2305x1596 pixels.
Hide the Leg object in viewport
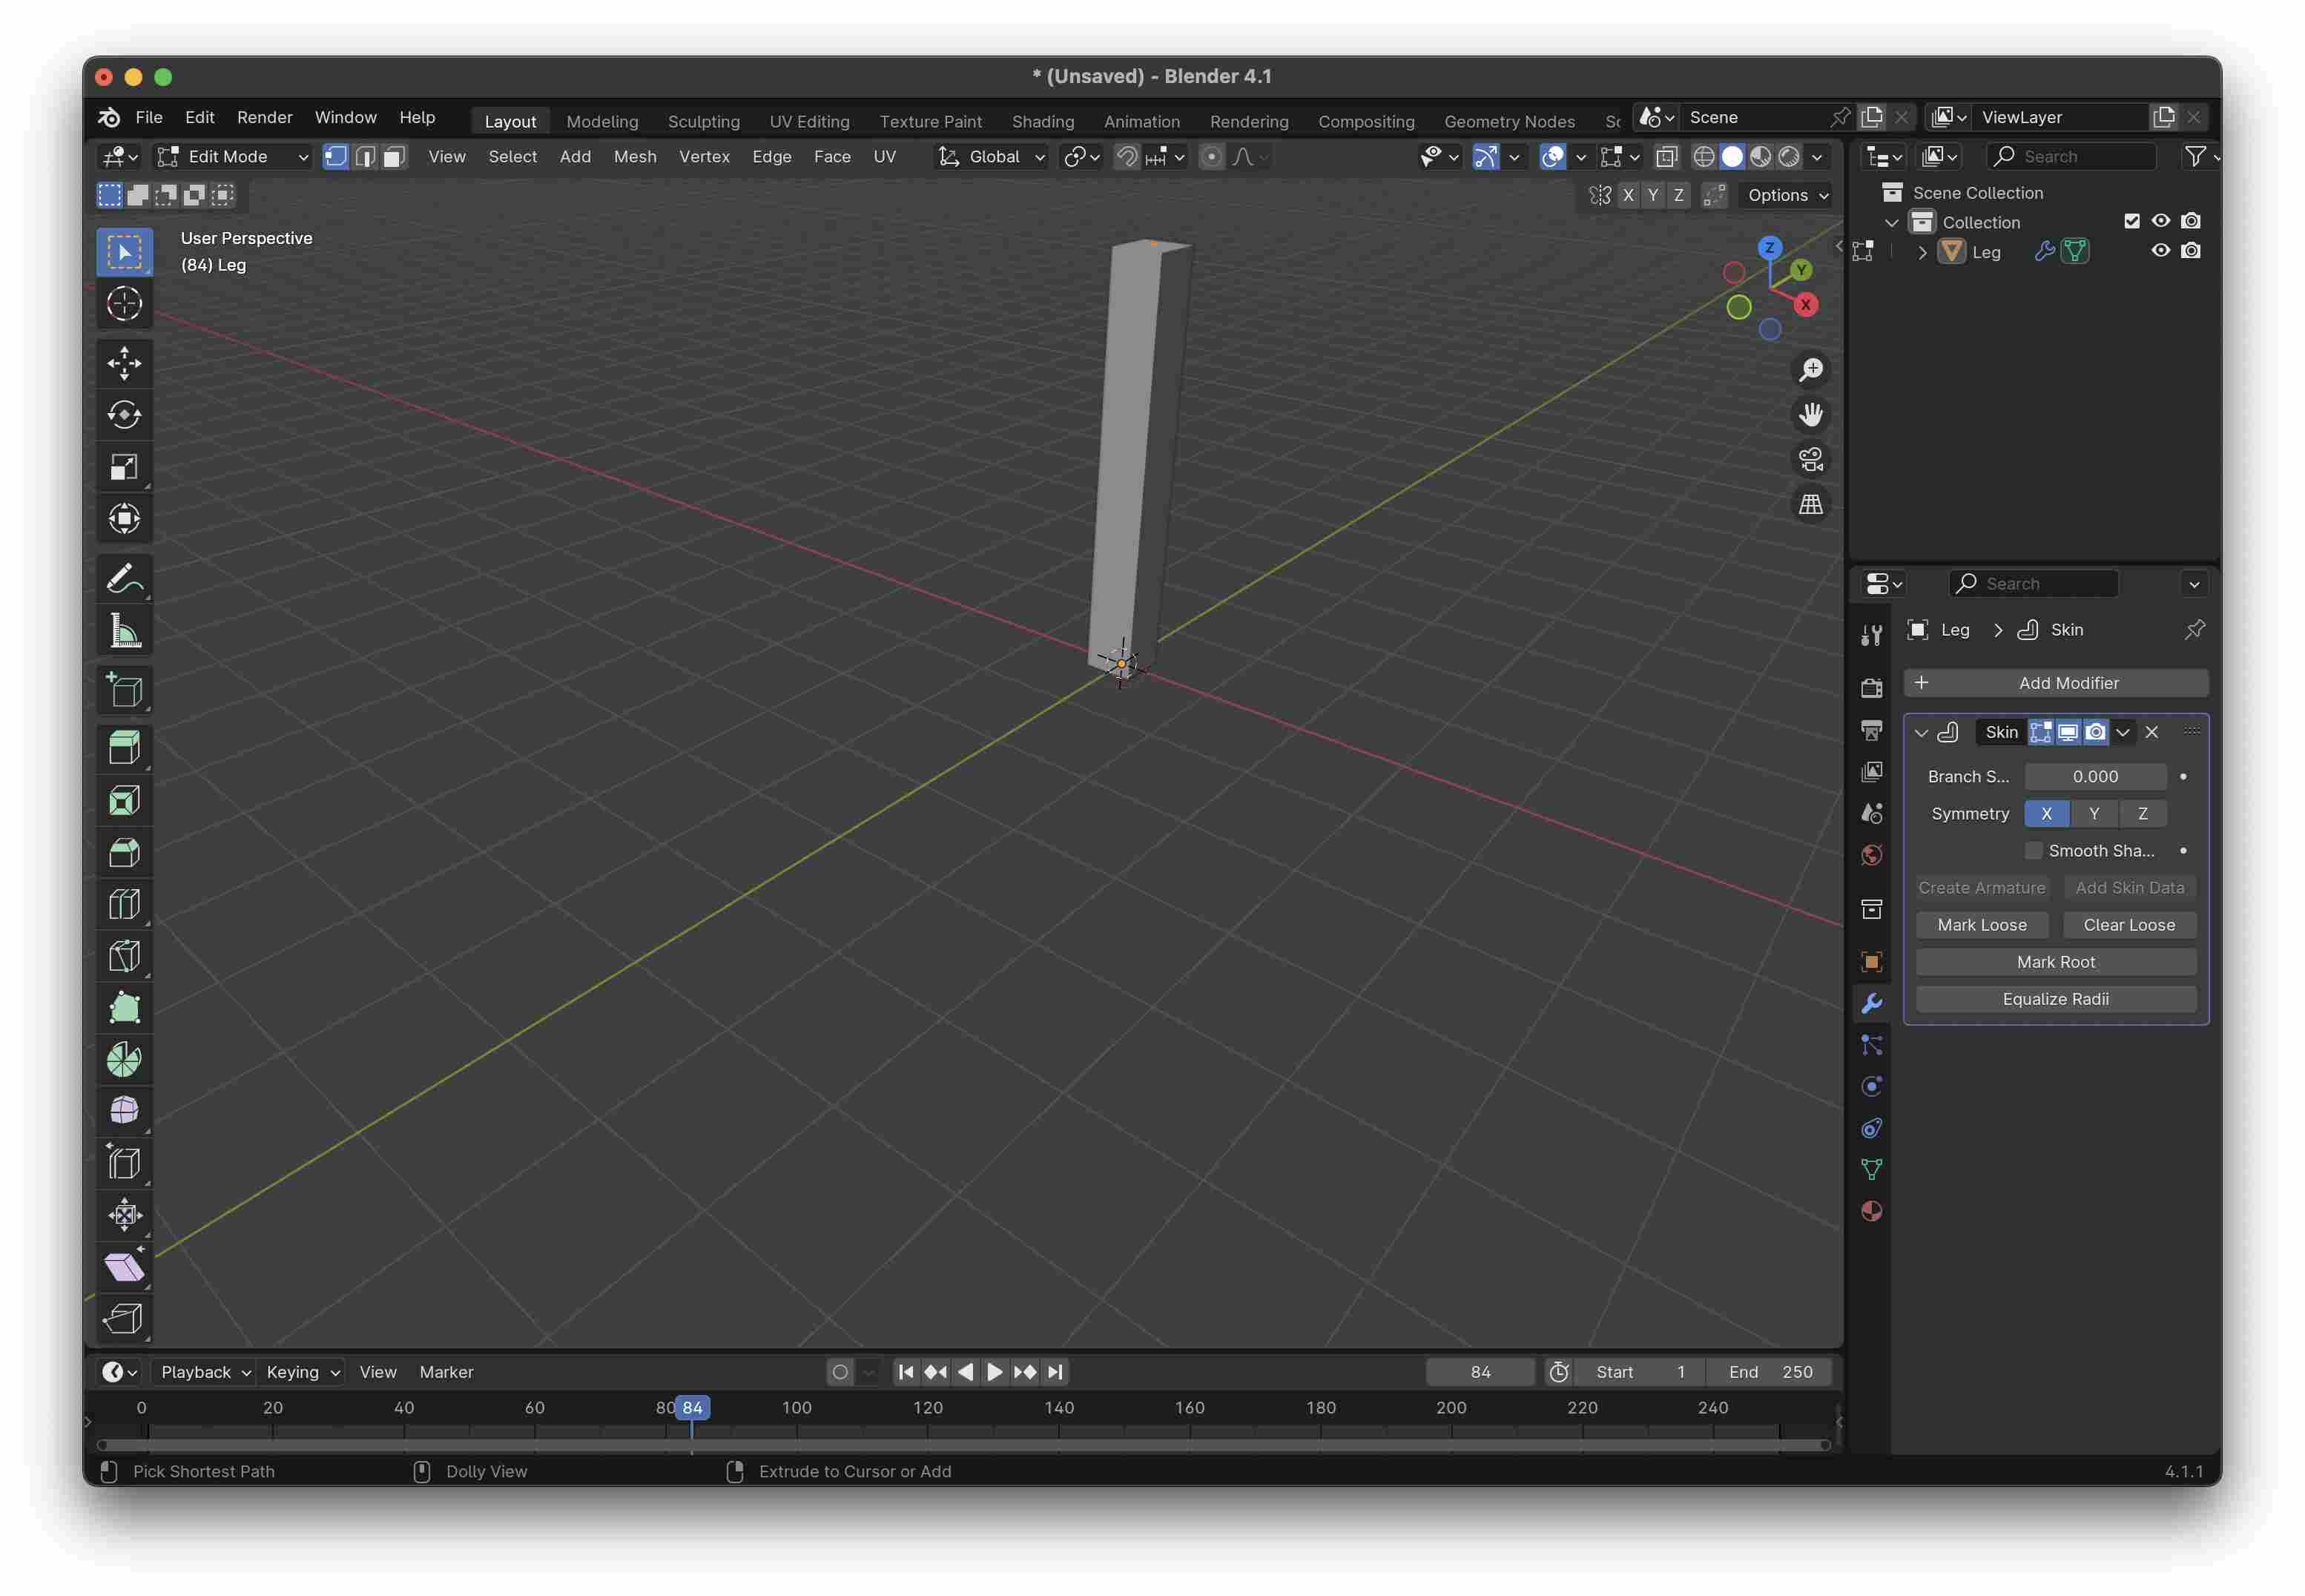[2161, 251]
